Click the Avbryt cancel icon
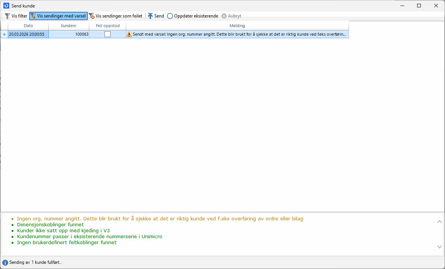This screenshot has height=269, width=445. [x=224, y=16]
